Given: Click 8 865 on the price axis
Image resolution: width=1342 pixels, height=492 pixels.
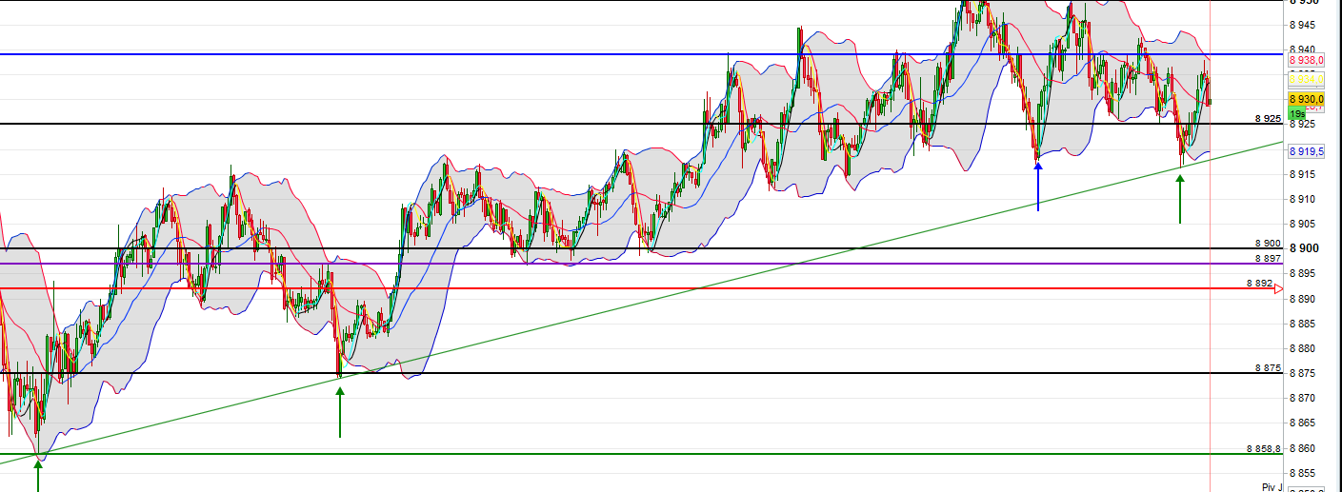Looking at the screenshot, I should [1304, 423].
